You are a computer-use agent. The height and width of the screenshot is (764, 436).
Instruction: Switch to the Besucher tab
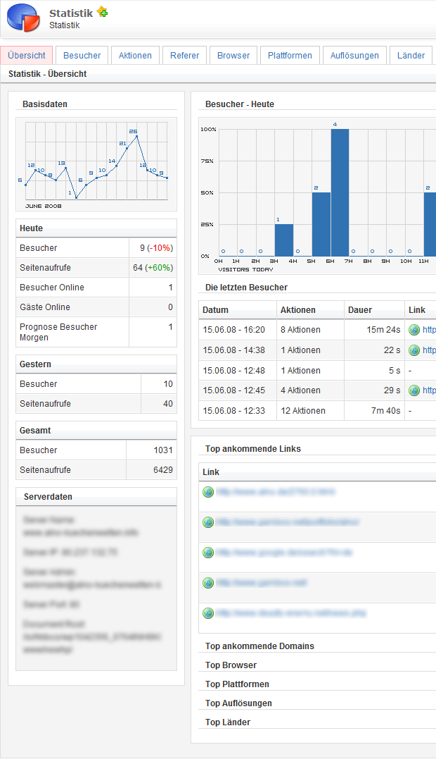tap(82, 56)
